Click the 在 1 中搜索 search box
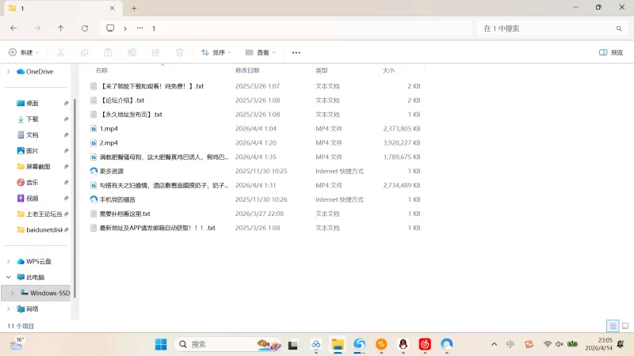634x356 pixels. 547,28
